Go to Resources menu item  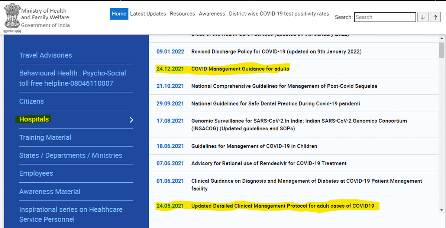[182, 14]
